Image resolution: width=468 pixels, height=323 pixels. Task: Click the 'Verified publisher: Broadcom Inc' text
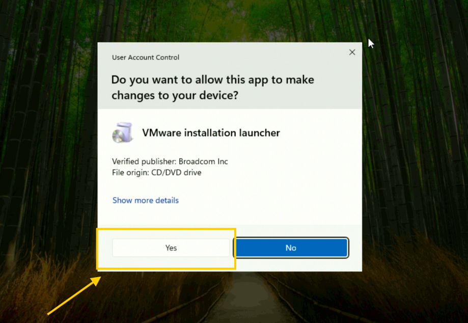point(170,162)
